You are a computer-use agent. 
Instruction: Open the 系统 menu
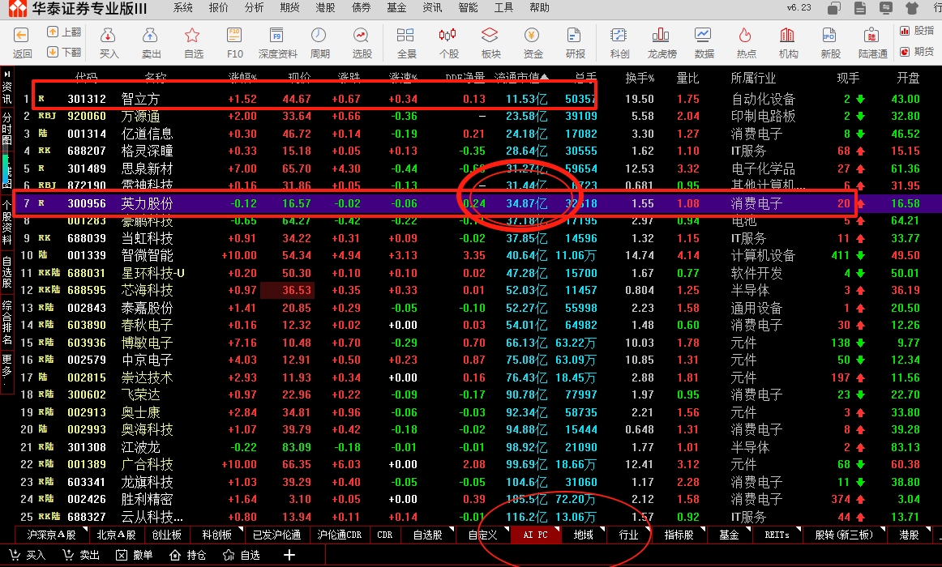(182, 8)
